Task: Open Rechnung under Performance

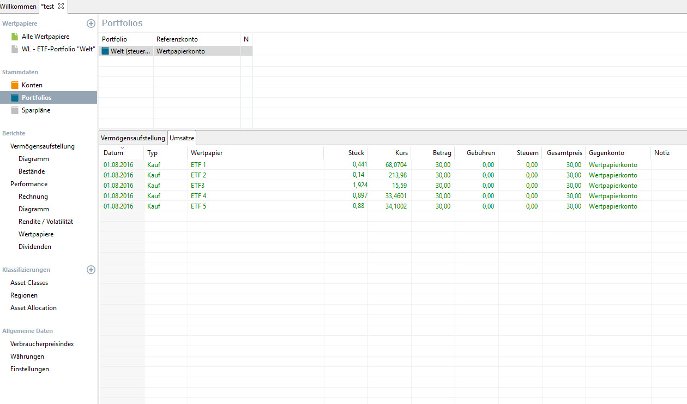Action: pos(33,197)
